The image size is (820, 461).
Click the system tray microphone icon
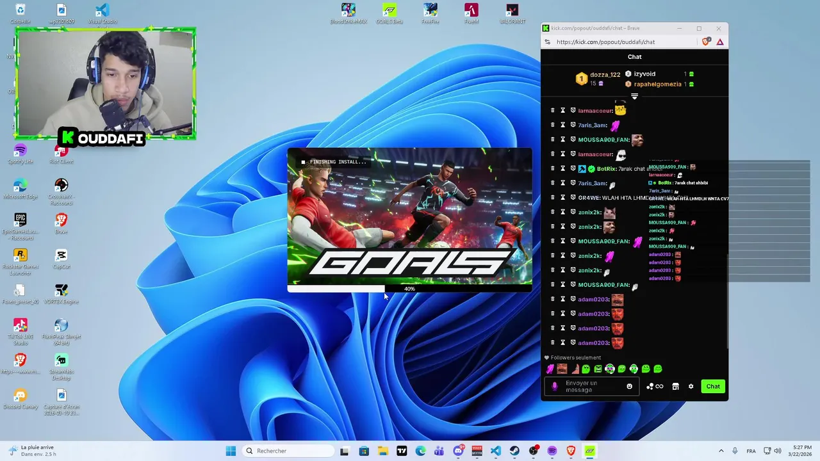pos(735,451)
